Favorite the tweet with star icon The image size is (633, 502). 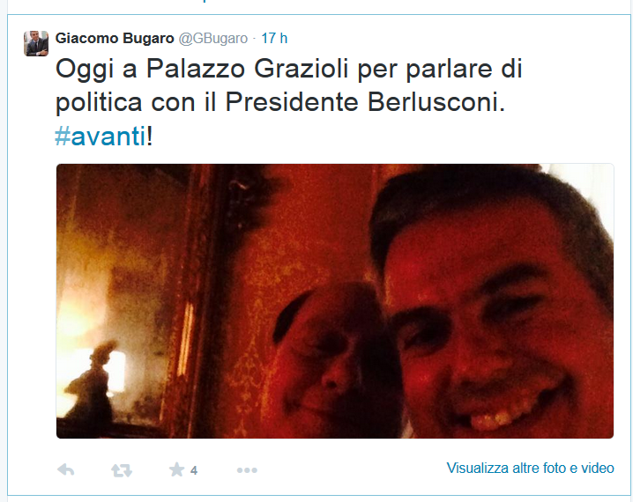(176, 469)
